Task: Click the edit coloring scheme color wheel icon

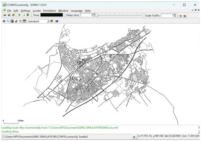Action: click(52, 21)
